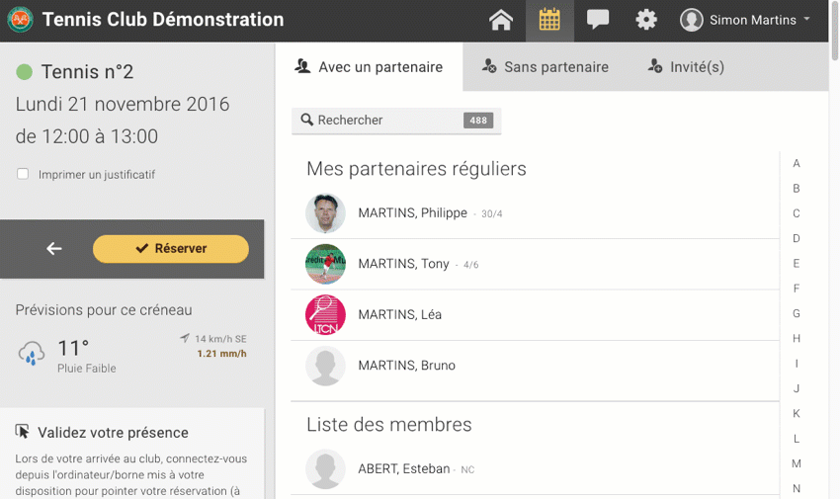Open the home page icon

coord(501,20)
